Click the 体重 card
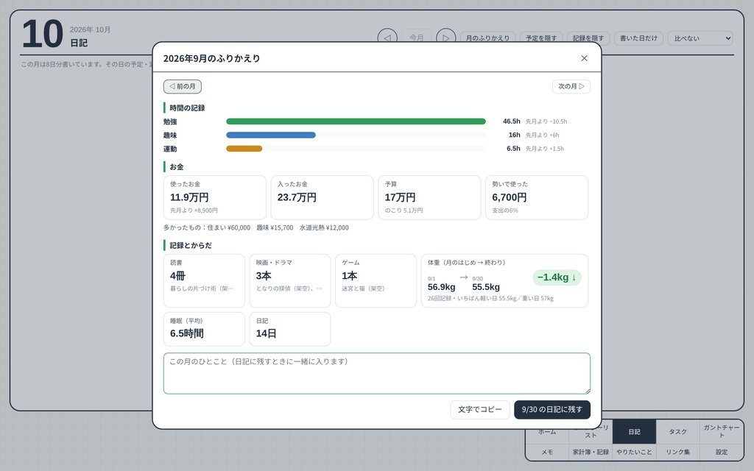Screen dimensions: 754x471 [x=504, y=280]
